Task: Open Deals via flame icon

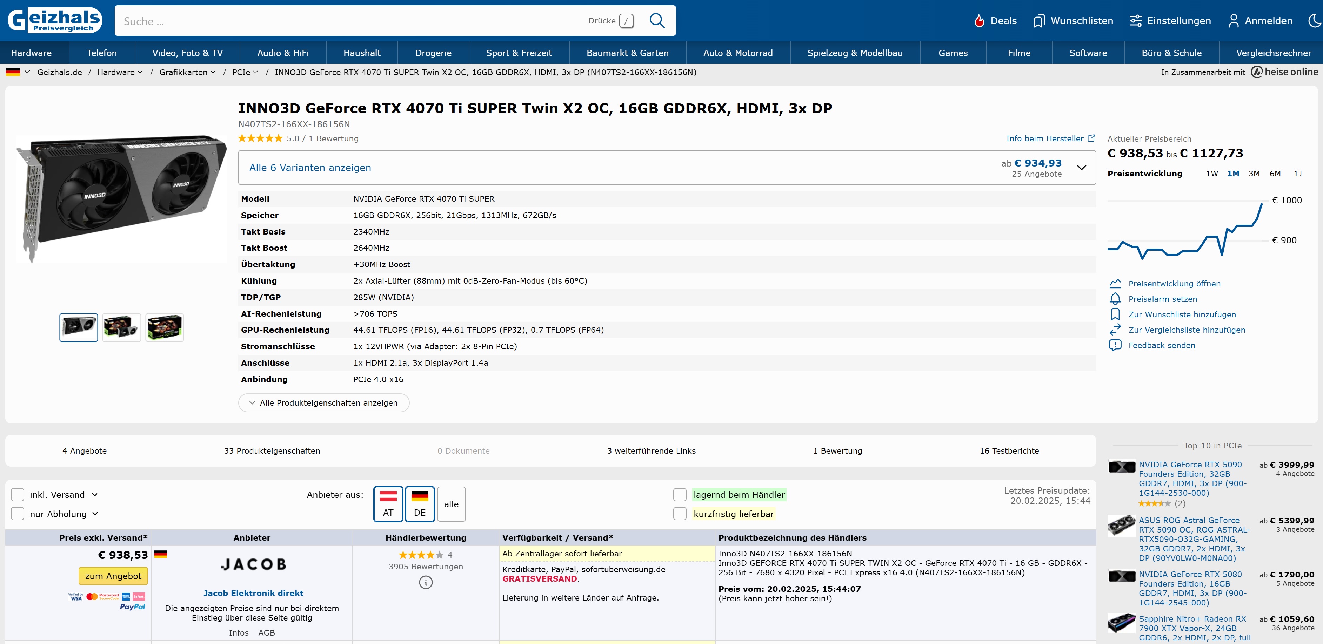Action: (x=980, y=21)
